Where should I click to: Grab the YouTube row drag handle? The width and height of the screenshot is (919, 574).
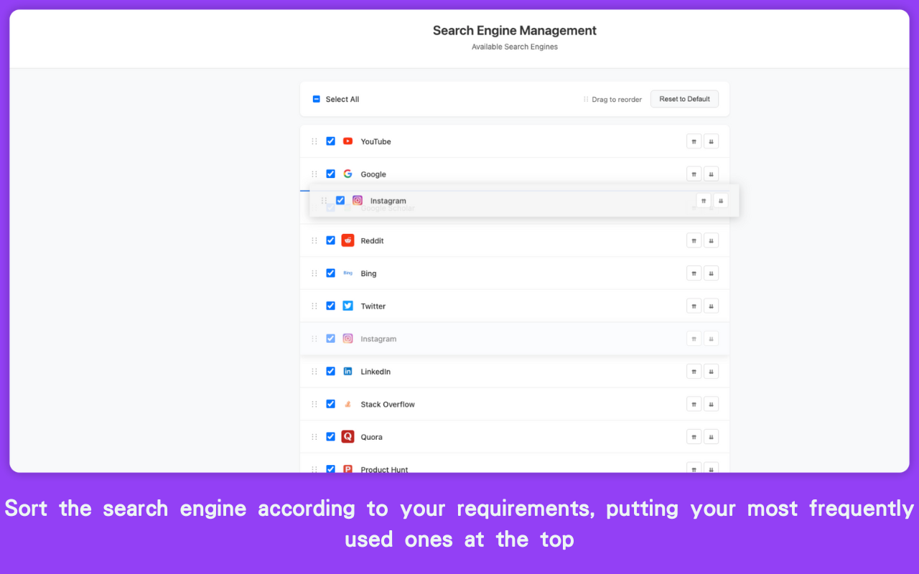(x=314, y=141)
